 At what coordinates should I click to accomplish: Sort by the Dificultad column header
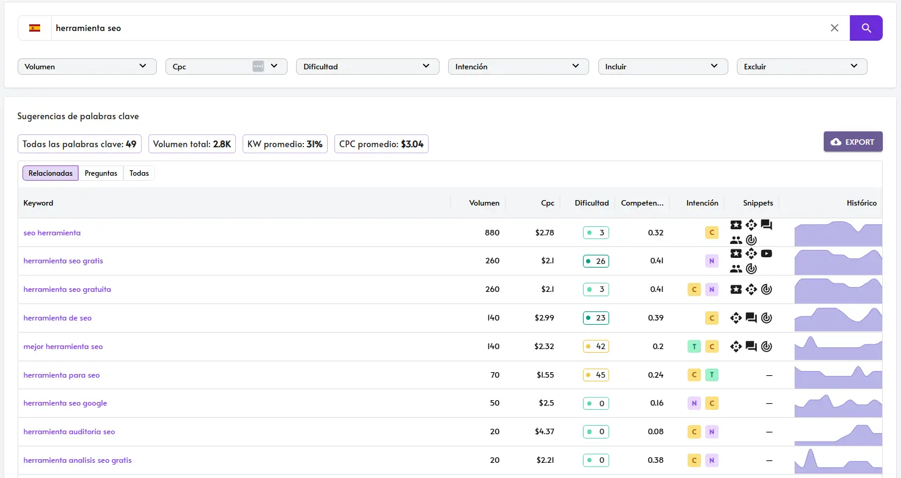592,203
